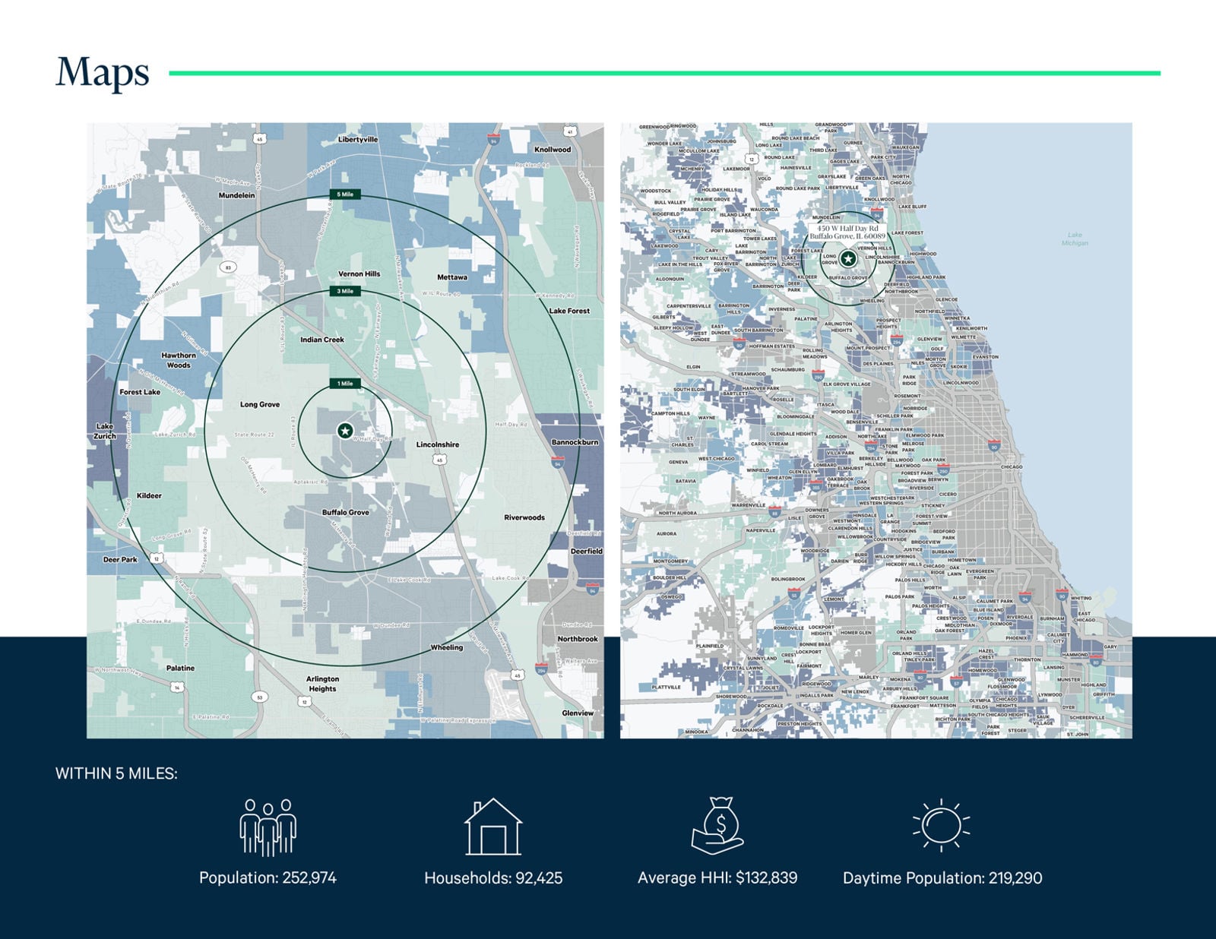Click the WITHIN 5 MILES heading
Viewport: 1216px width, 939px height.
point(116,773)
